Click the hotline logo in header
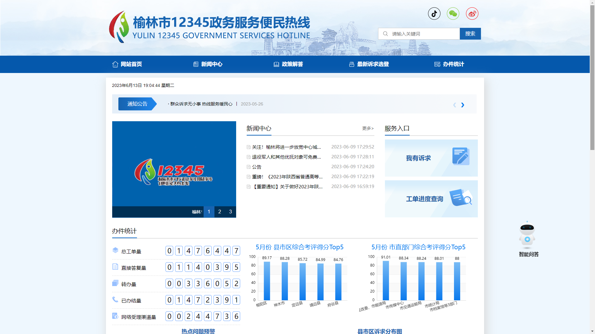This screenshot has width=595, height=334. click(x=119, y=27)
